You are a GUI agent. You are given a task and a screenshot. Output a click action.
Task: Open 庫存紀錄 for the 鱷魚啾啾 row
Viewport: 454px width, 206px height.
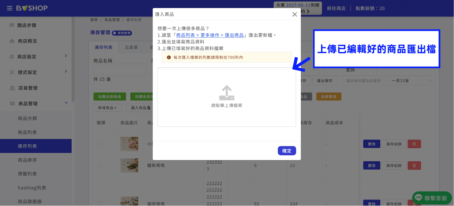click(x=394, y=165)
